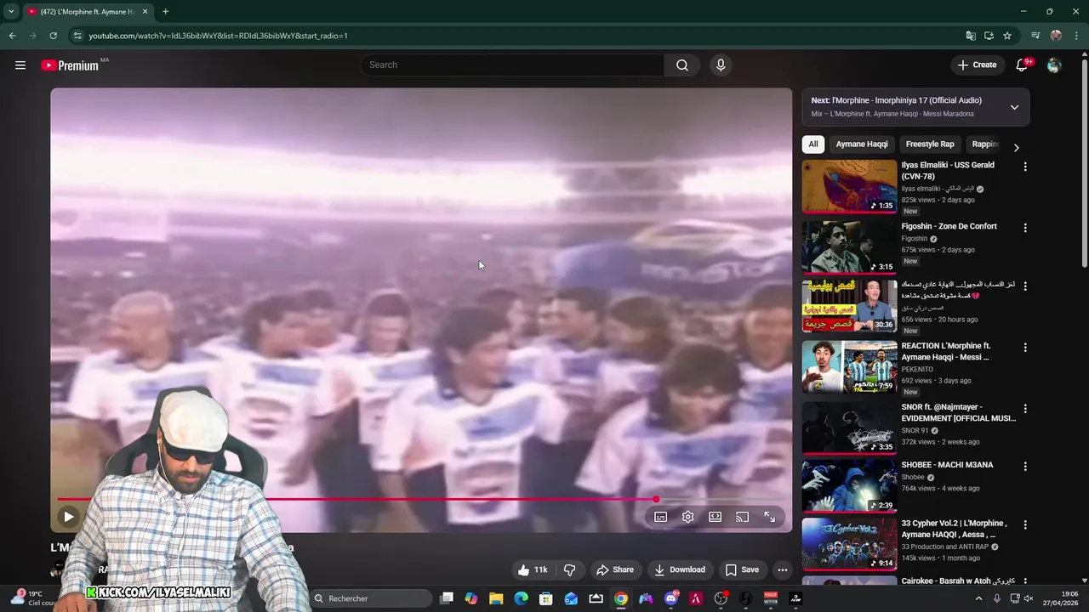Open the video player settings gear
This screenshot has height=612, width=1089.
tap(688, 517)
